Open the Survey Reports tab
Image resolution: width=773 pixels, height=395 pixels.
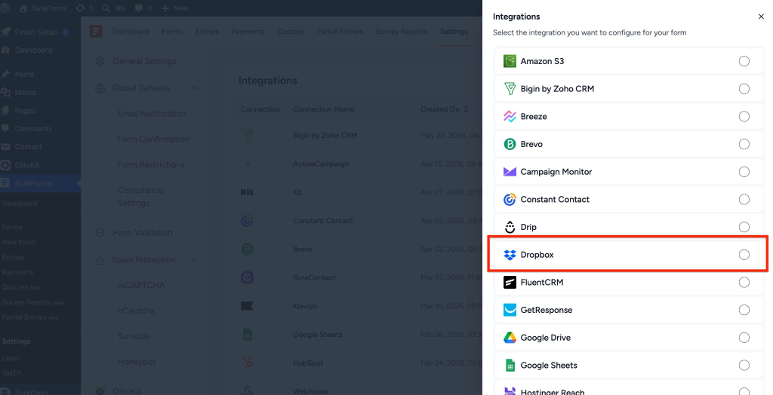coord(402,32)
